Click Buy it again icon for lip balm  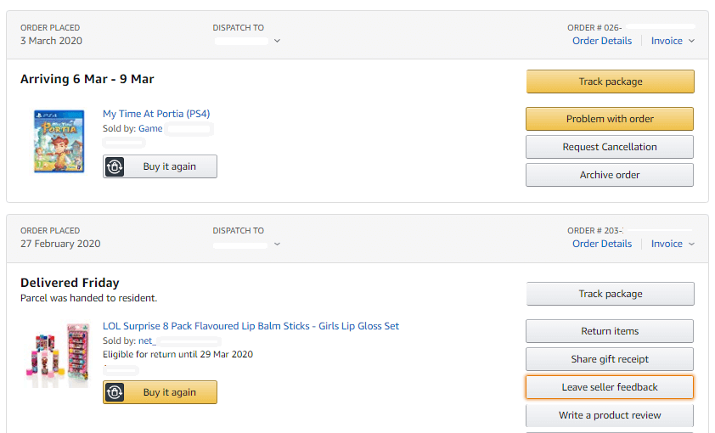(115, 392)
